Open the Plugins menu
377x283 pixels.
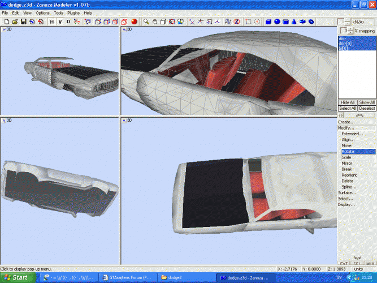pos(73,12)
